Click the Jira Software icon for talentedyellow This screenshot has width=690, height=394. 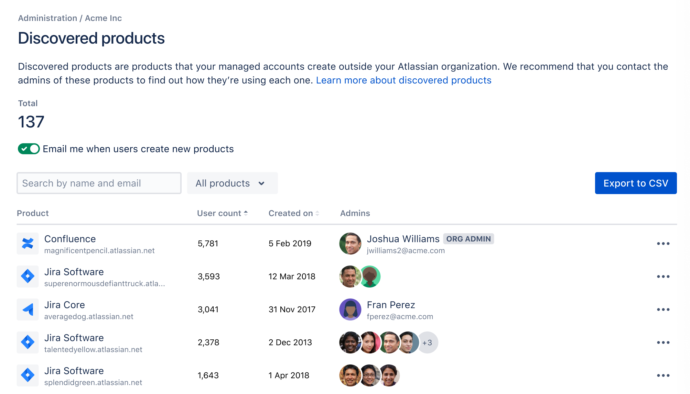[x=28, y=342]
